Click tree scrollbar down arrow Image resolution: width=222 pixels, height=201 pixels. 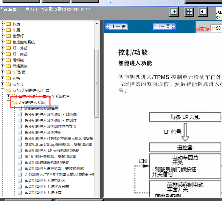(x=97, y=194)
